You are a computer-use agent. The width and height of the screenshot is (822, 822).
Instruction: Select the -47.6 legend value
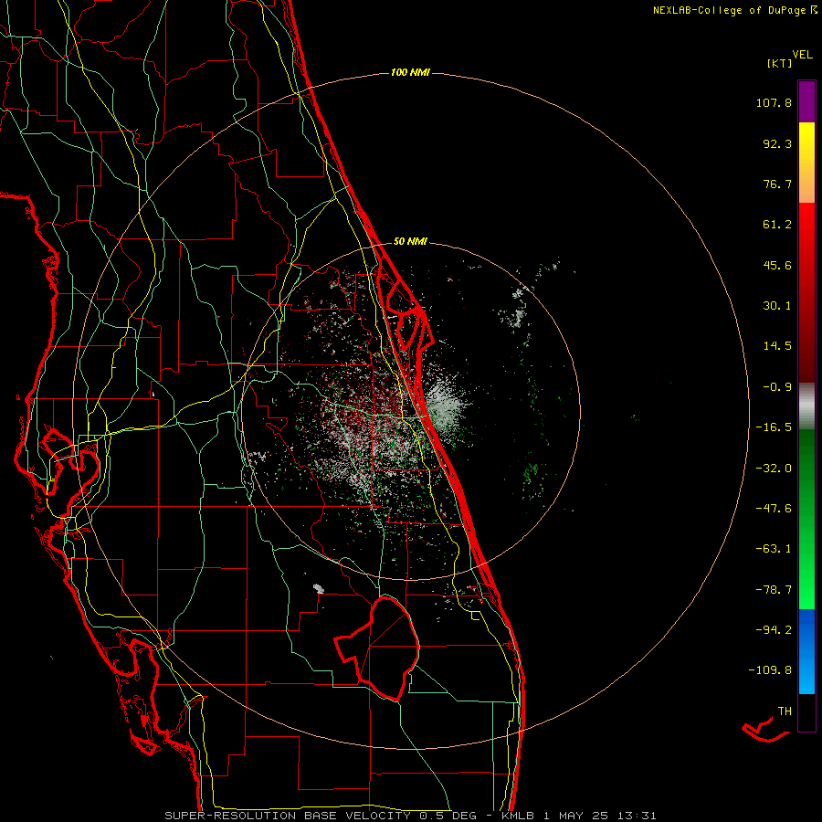(x=774, y=509)
